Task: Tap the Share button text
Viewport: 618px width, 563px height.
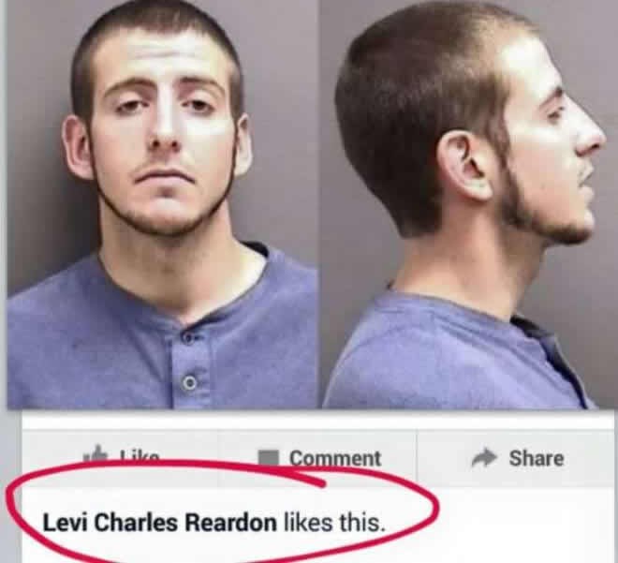Action: coord(536,458)
